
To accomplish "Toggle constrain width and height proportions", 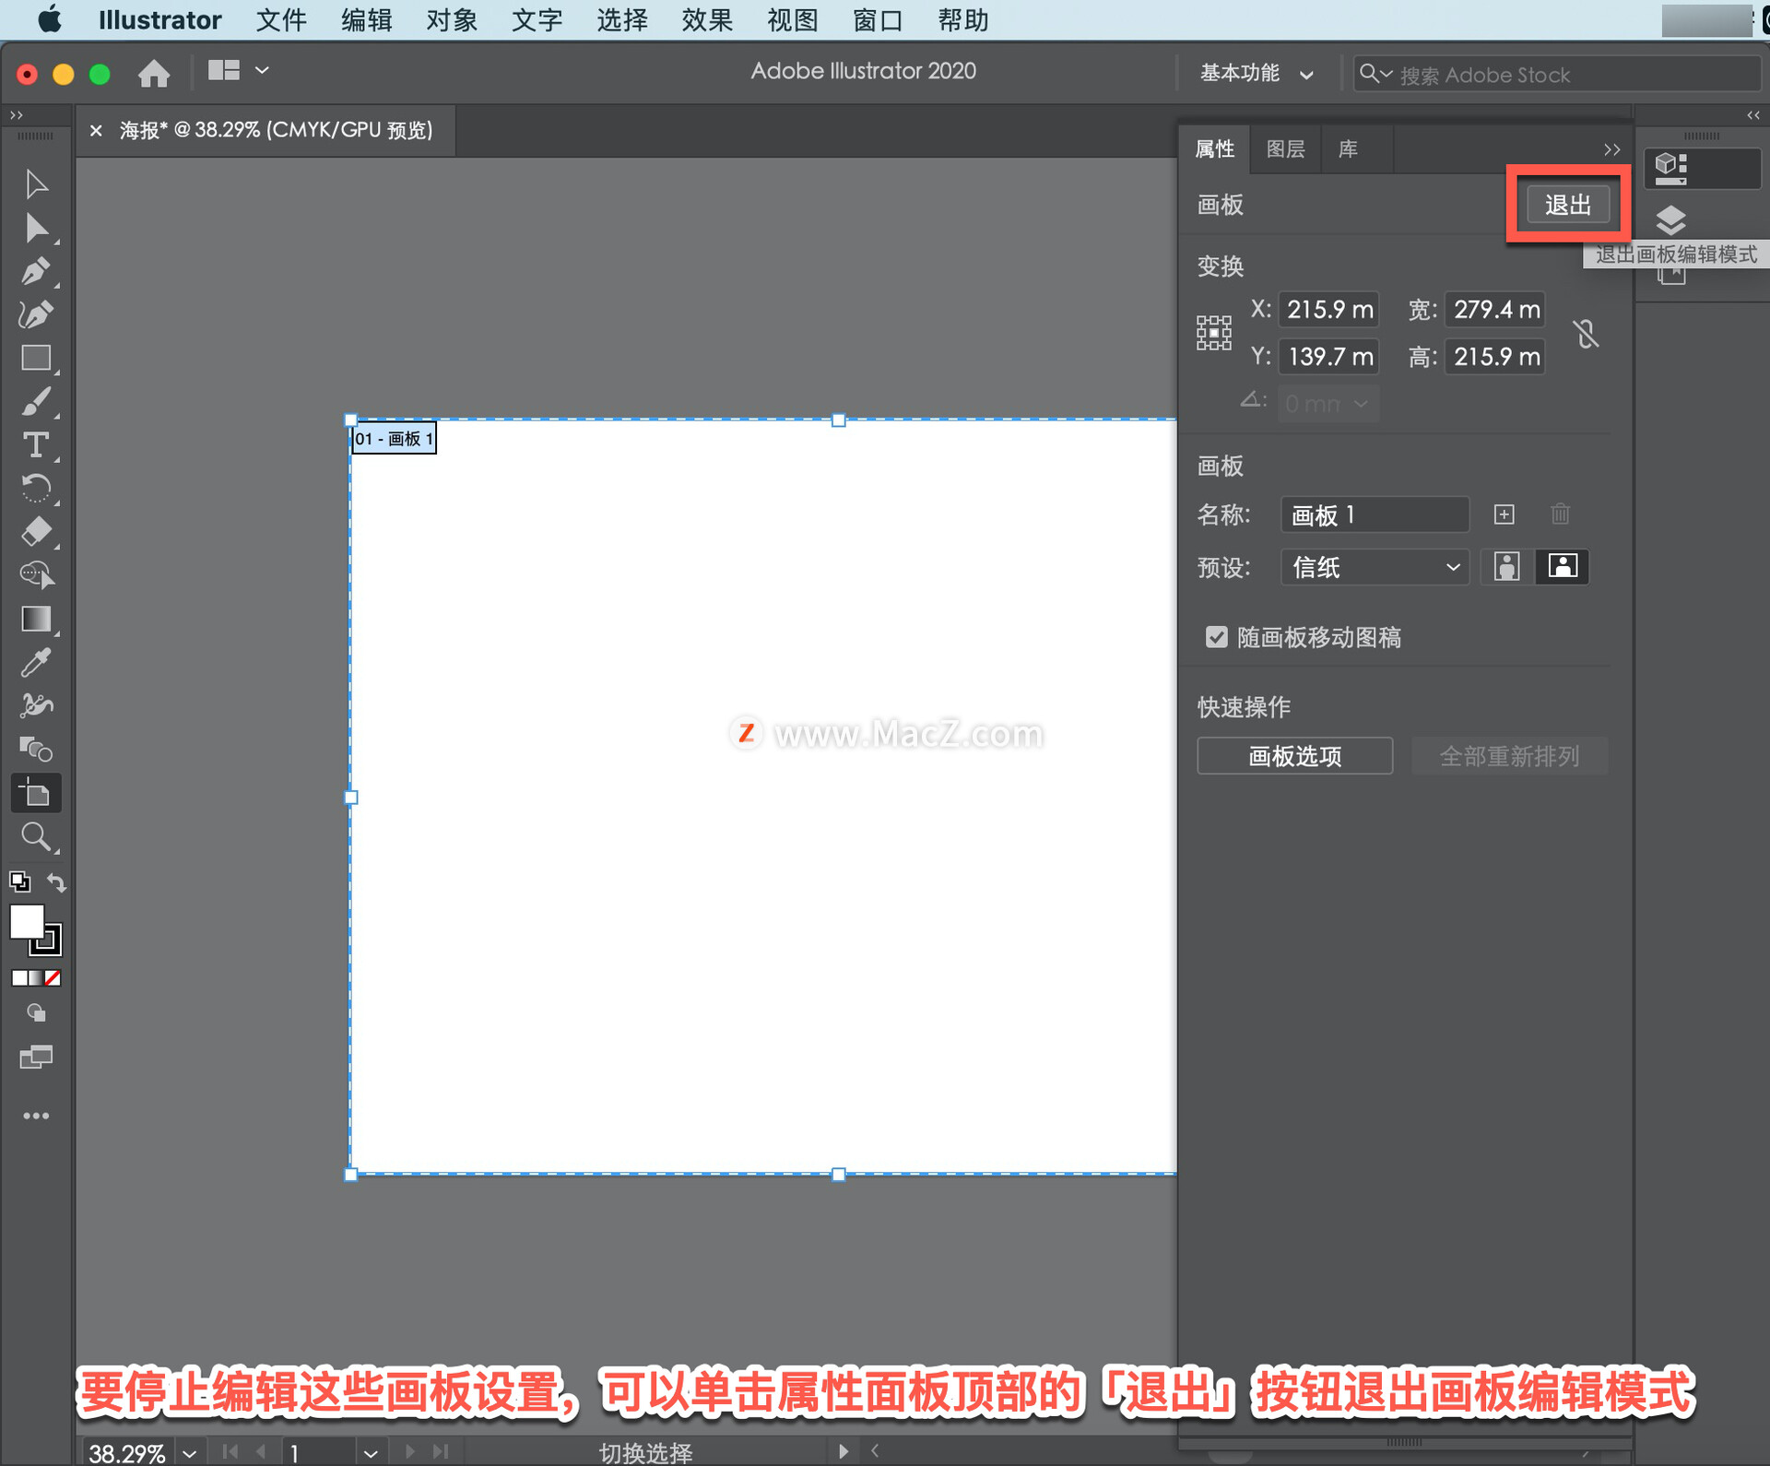I will point(1586,333).
